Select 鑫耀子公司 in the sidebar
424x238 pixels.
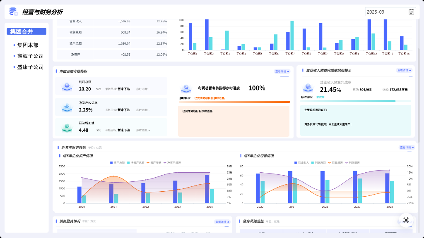click(x=30, y=56)
